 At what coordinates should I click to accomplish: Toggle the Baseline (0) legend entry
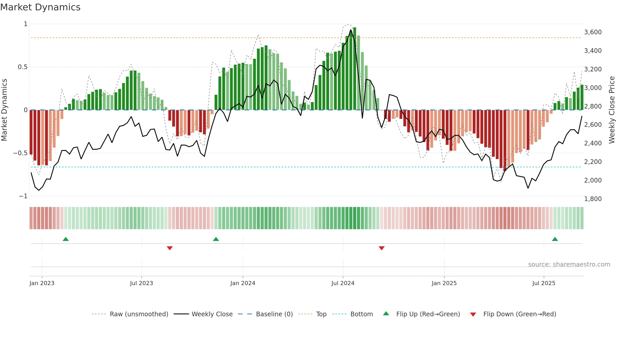coord(265,314)
